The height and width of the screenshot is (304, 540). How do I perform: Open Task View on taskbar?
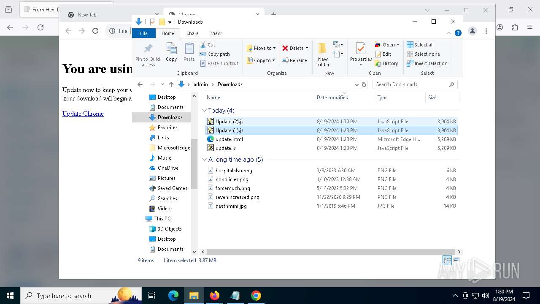(152, 296)
